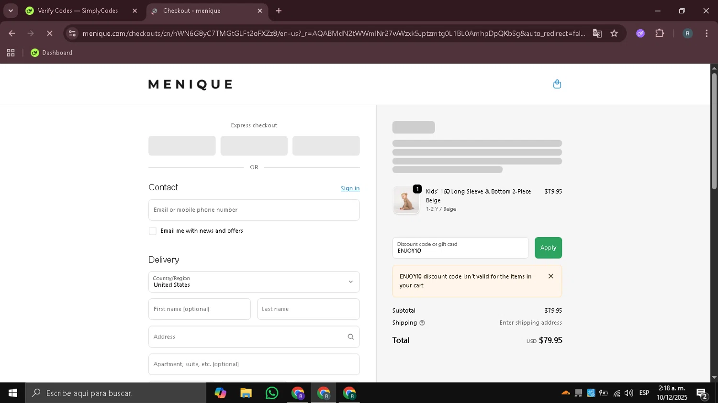This screenshot has width=718, height=403.
Task: Focus the Email or mobile phone number field
Action: (254, 210)
